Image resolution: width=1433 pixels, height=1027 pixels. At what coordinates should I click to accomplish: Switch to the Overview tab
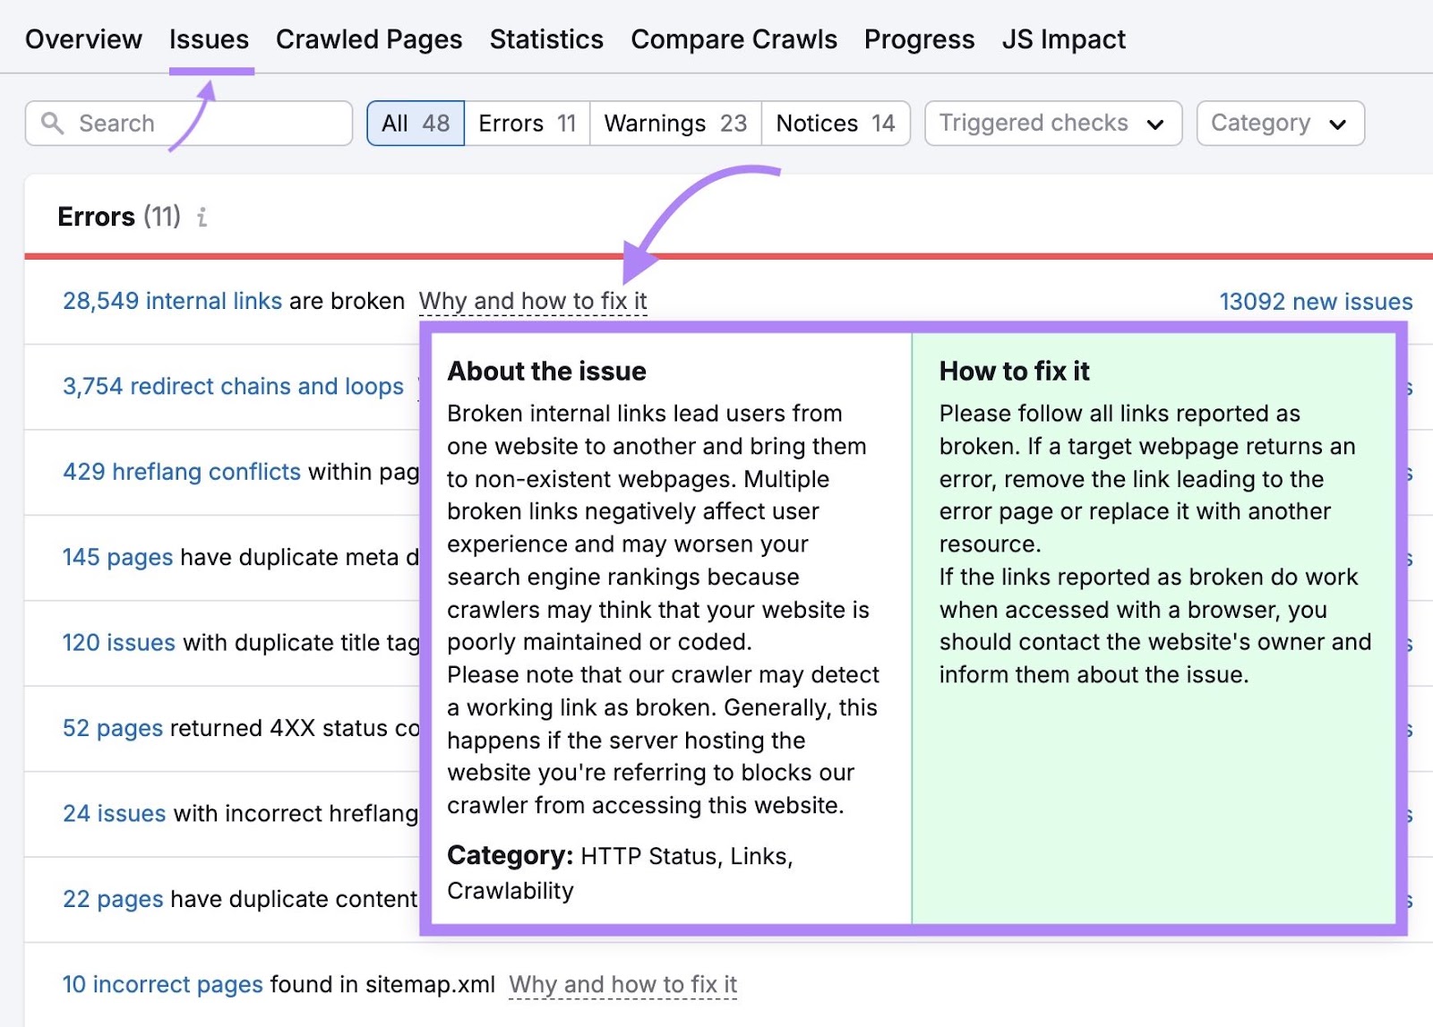(83, 39)
